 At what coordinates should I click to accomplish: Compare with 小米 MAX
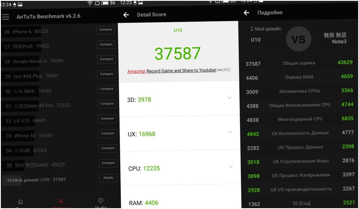click(x=107, y=89)
